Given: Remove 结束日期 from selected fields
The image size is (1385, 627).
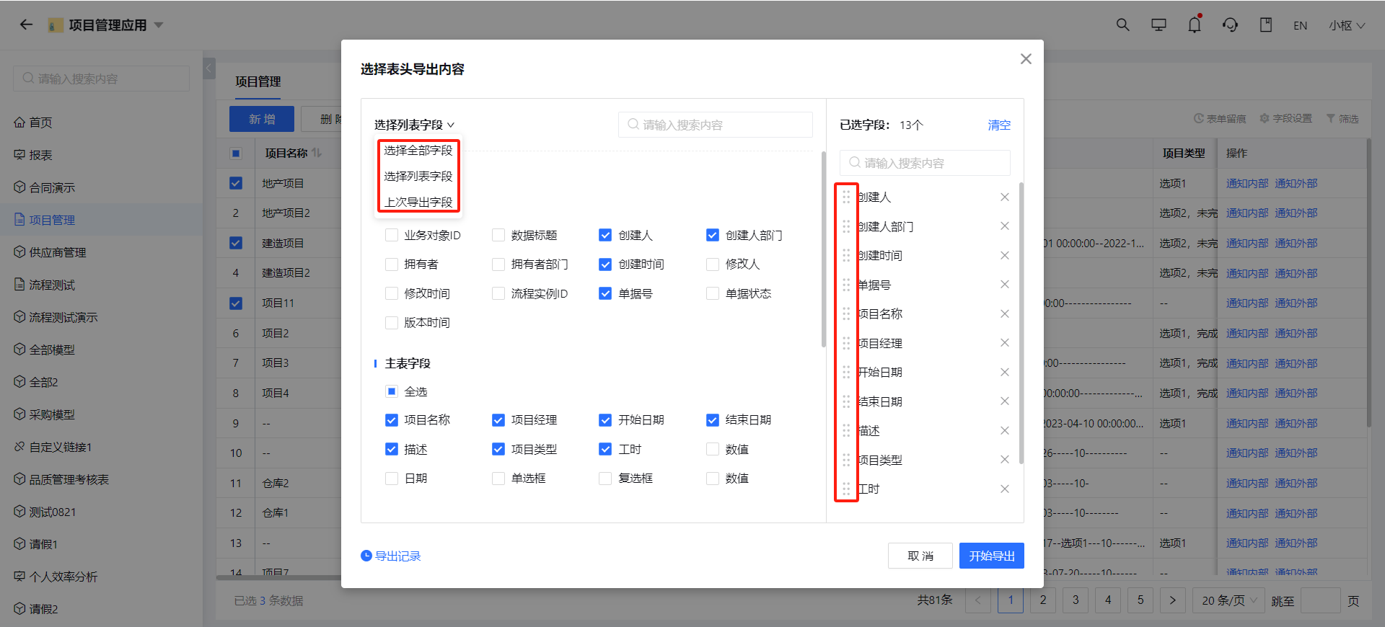Looking at the screenshot, I should click(1004, 401).
